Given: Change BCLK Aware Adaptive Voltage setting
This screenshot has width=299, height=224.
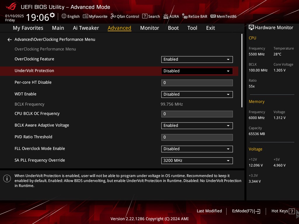Looking at the screenshot, I should (x=197, y=125).
